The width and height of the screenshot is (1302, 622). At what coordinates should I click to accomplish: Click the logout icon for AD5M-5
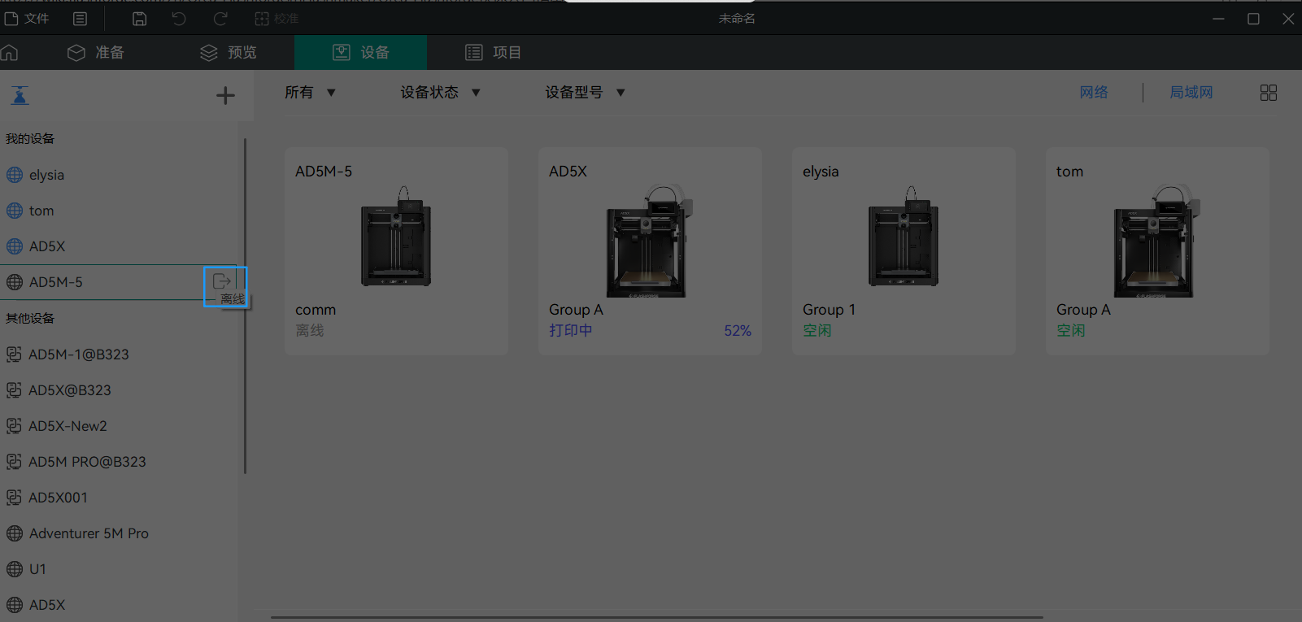tap(221, 281)
